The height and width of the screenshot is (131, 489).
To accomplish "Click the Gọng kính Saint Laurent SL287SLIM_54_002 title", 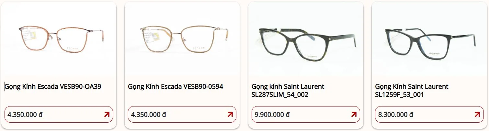I will tap(288, 91).
